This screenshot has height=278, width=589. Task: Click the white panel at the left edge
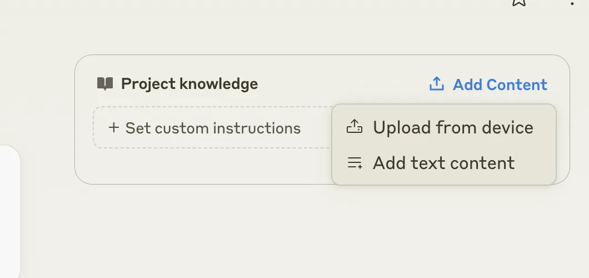point(10,211)
